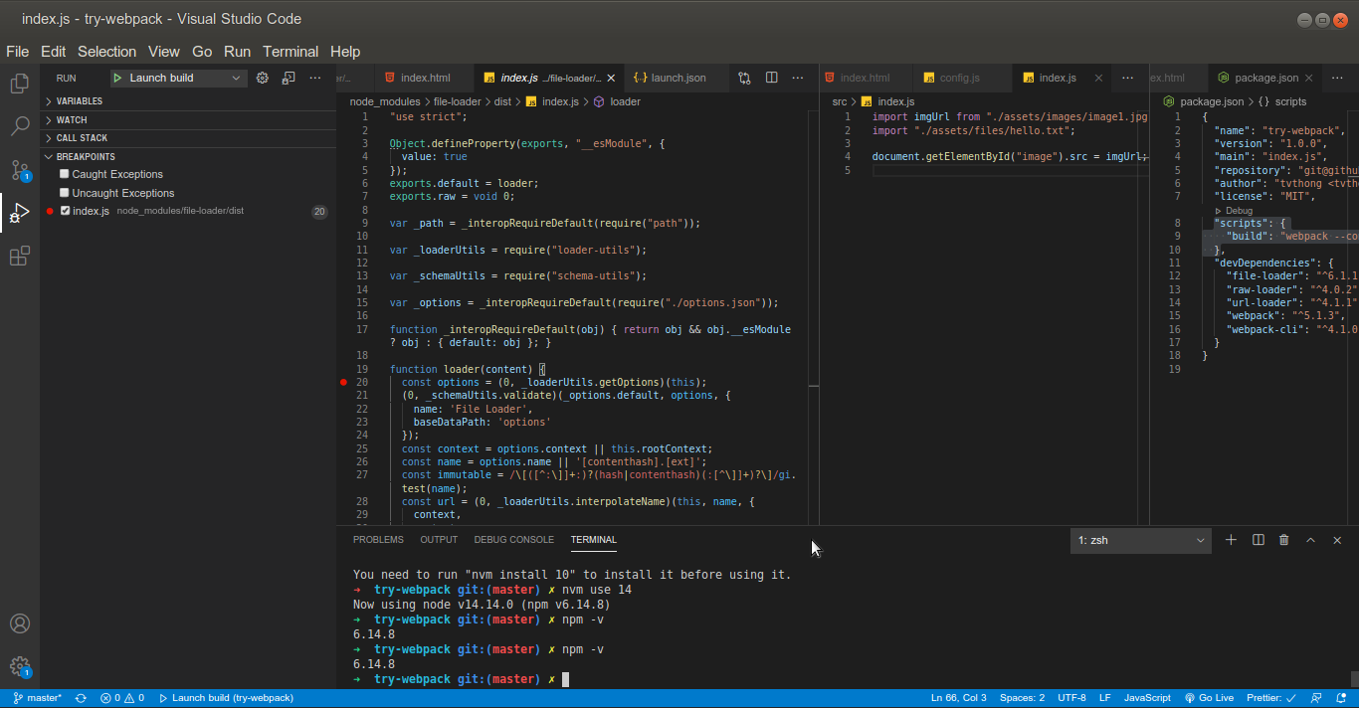The image size is (1359, 708).
Task: Open the Terminal menu in menu bar
Action: [x=291, y=52]
